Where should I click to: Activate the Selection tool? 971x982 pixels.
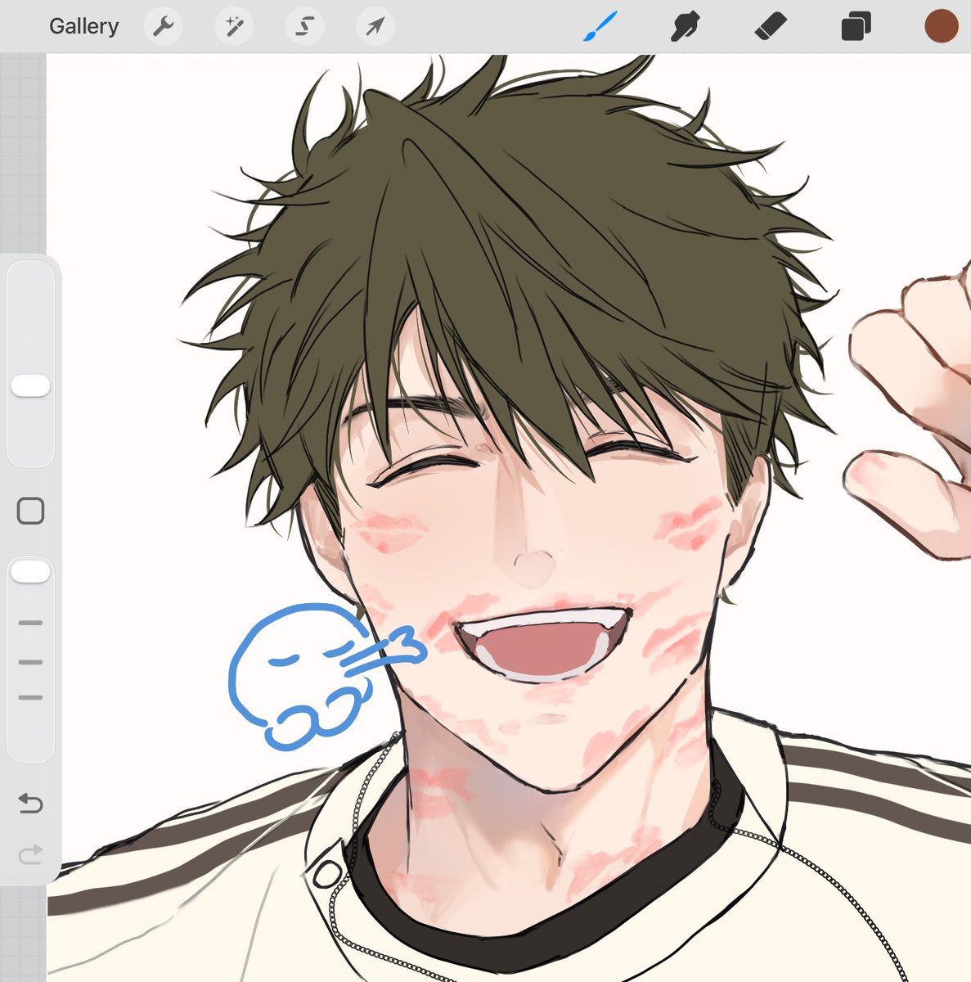(x=304, y=26)
